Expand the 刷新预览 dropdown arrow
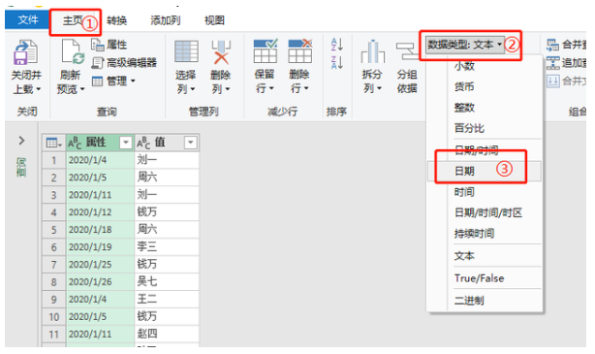This screenshot has height=354, width=595. tap(82, 90)
